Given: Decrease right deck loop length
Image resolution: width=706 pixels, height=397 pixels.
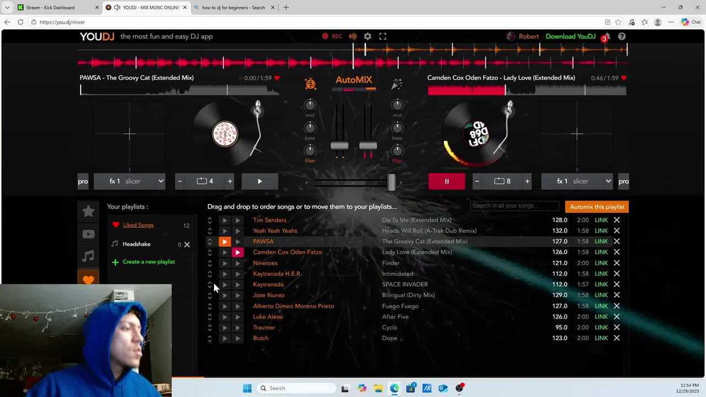Looking at the screenshot, I should 477,181.
